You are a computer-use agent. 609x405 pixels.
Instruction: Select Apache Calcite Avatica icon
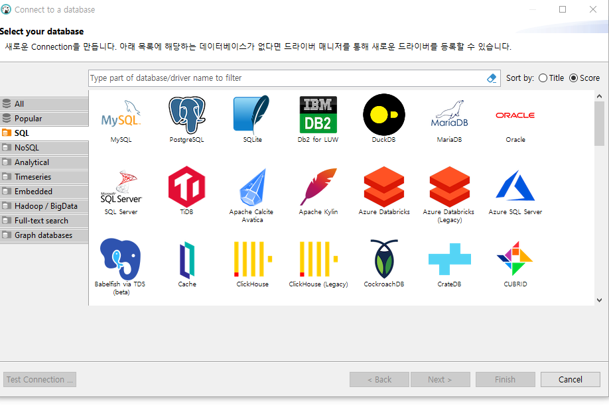[x=253, y=187]
